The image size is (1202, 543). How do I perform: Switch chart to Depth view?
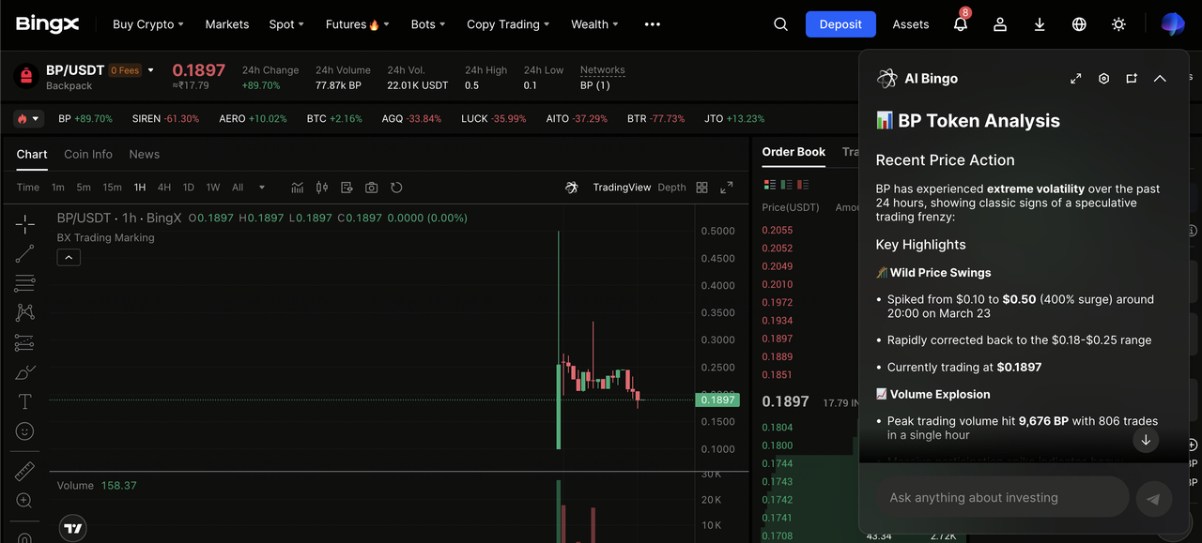pyautogui.click(x=671, y=188)
